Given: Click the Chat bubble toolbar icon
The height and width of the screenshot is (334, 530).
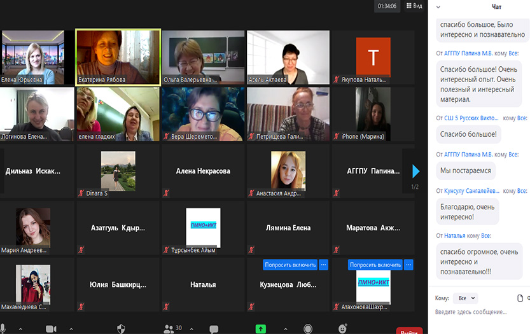Looking at the screenshot, I should point(214,329).
